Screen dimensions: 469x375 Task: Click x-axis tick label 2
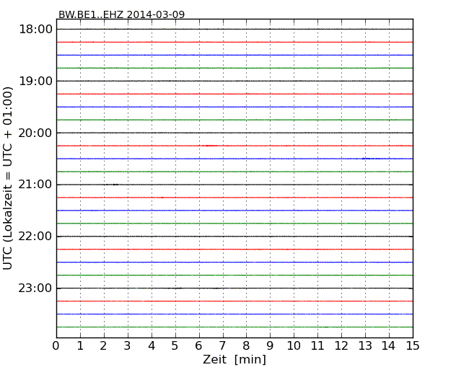(103, 345)
